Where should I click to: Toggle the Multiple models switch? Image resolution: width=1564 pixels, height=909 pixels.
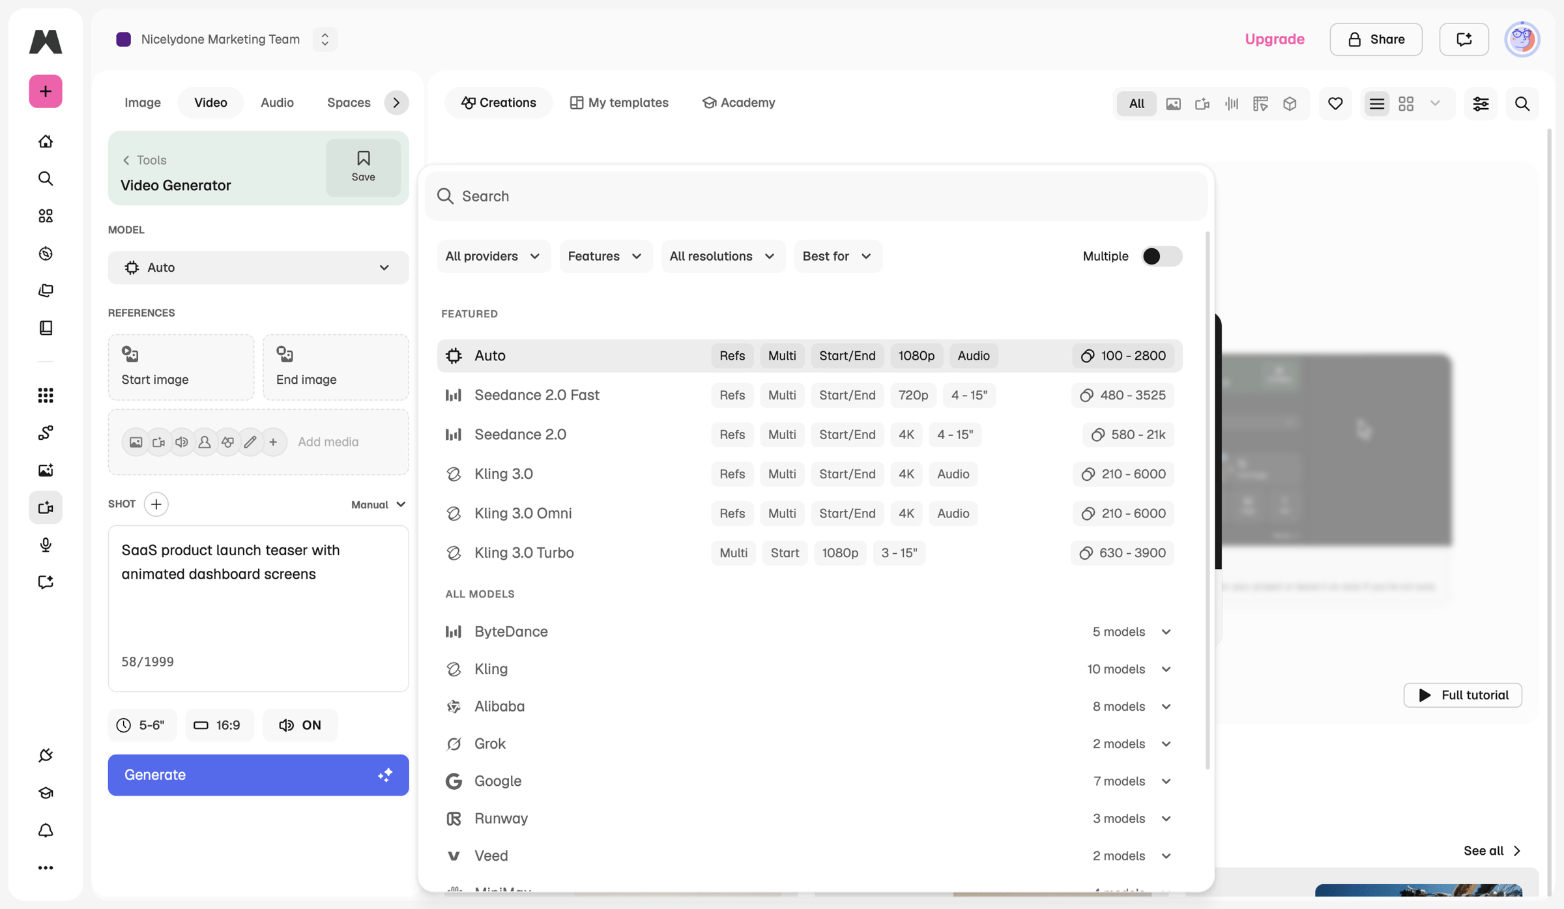[x=1162, y=257]
